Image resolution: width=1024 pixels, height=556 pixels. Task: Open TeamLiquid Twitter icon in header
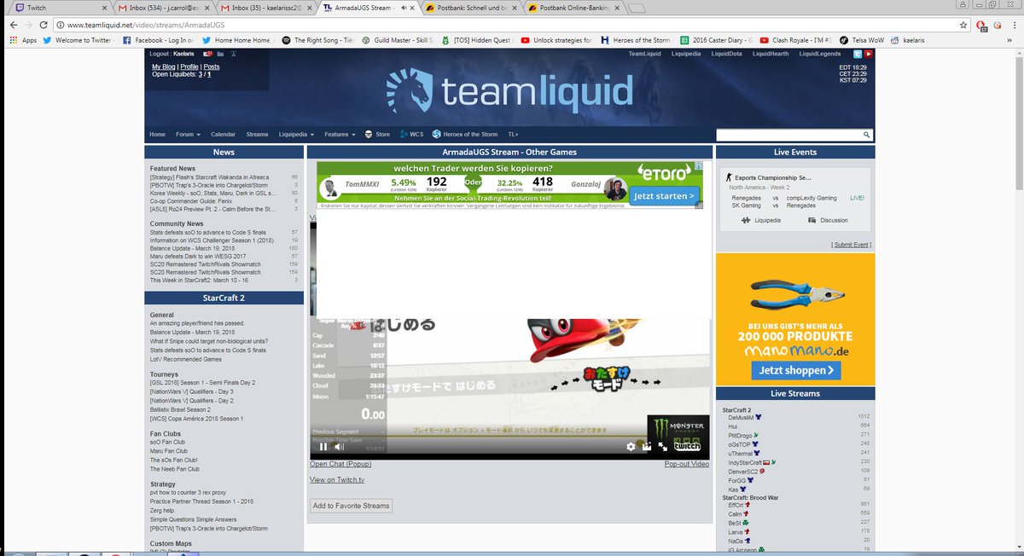[x=858, y=54]
